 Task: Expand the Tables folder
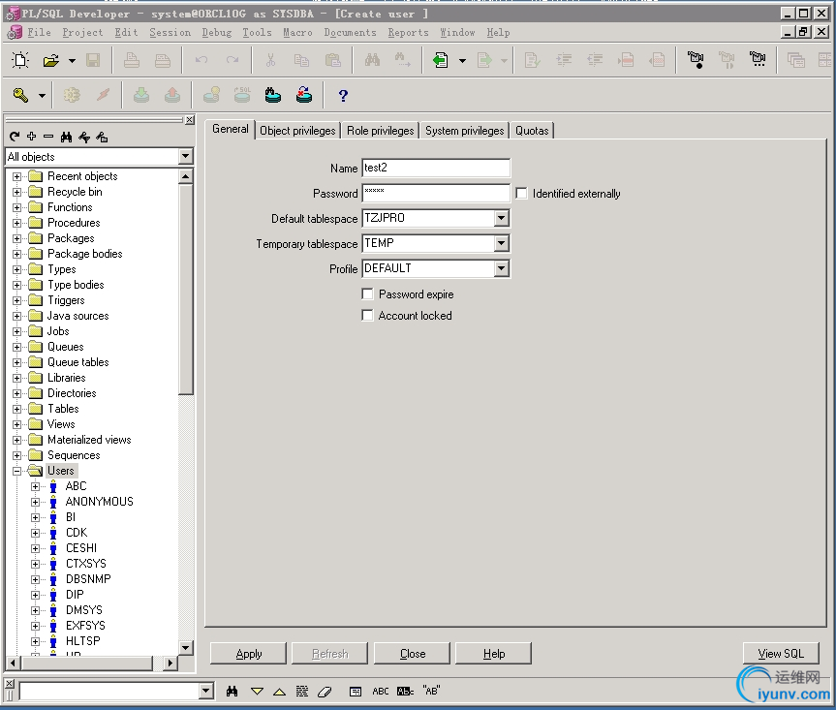pos(17,409)
